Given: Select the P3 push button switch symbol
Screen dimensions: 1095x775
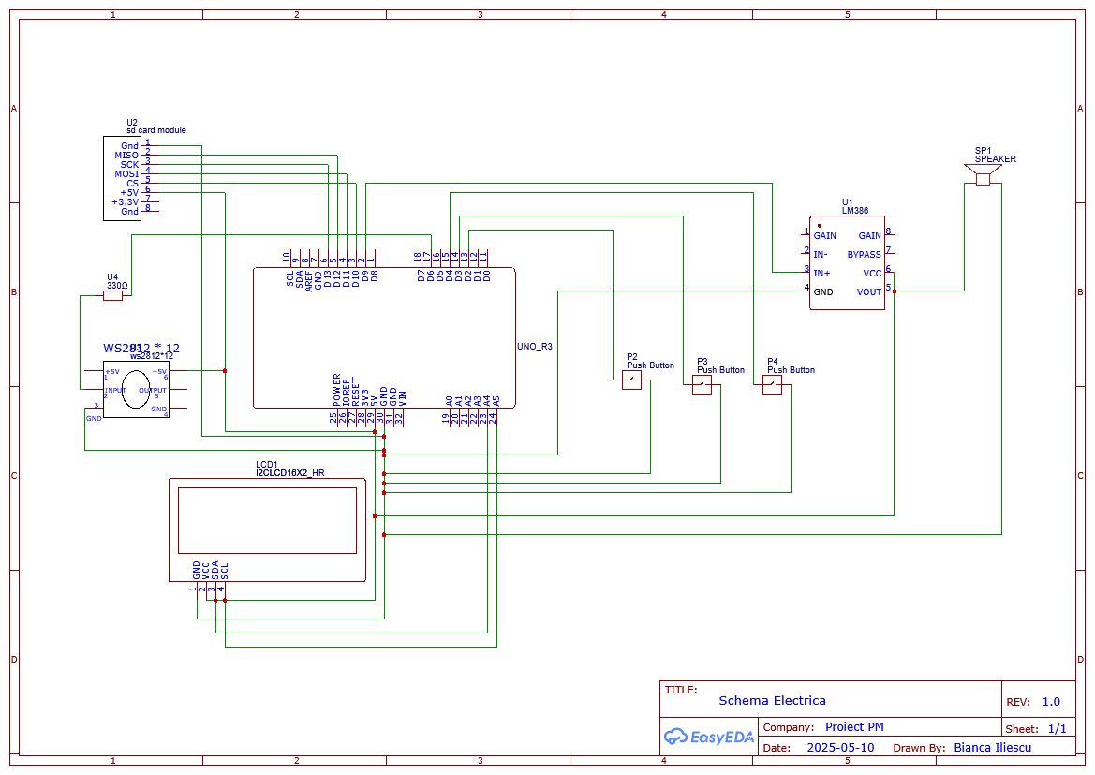Looking at the screenshot, I should coord(702,385).
